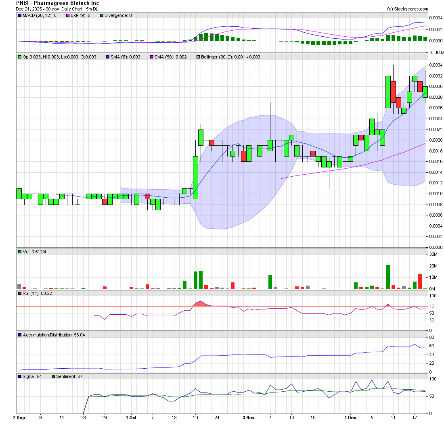Click the green OHLC price legend swatch
444x426 pixels.
coord(20,57)
